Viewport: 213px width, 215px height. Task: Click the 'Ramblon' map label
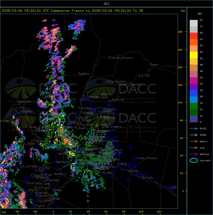pyautogui.click(x=84, y=74)
